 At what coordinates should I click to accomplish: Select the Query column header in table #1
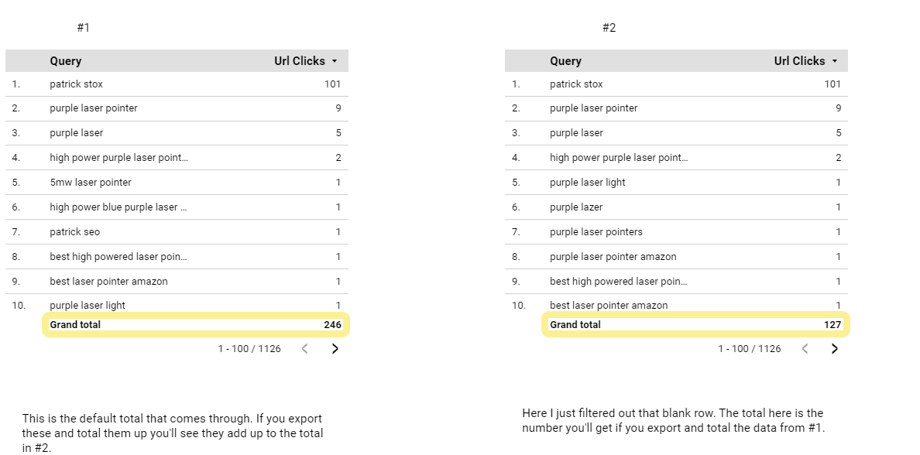(65, 60)
